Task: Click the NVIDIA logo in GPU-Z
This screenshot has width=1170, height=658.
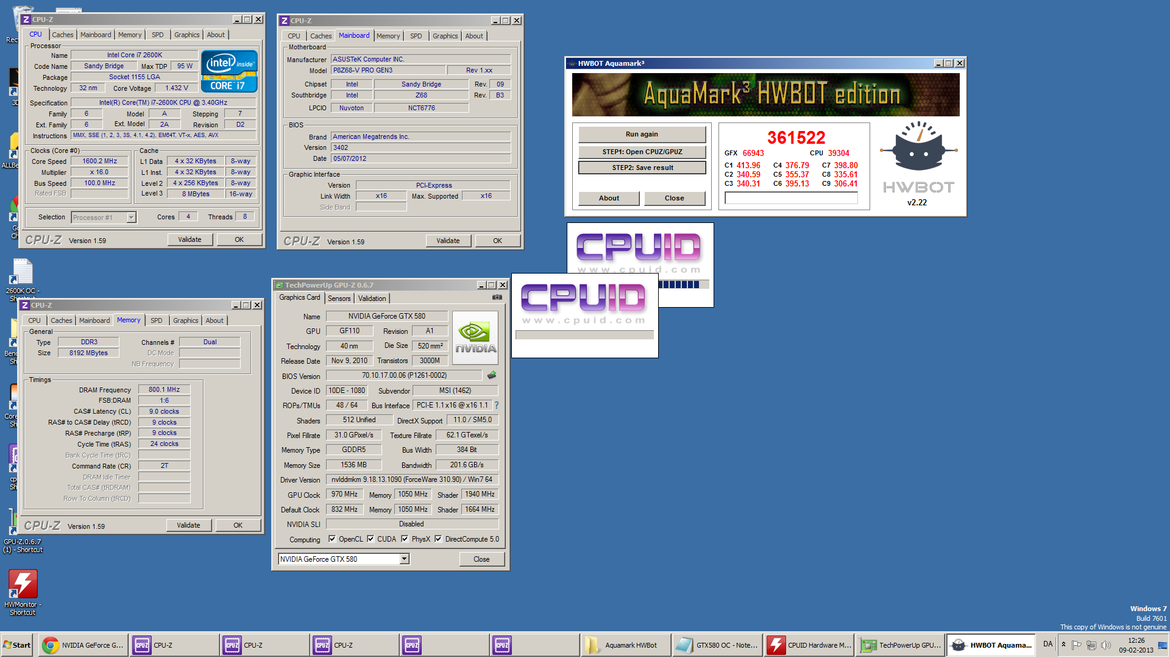Action: (x=475, y=338)
